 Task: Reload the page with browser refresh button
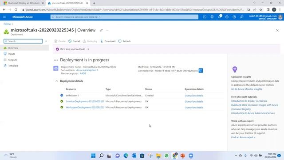[16, 10]
